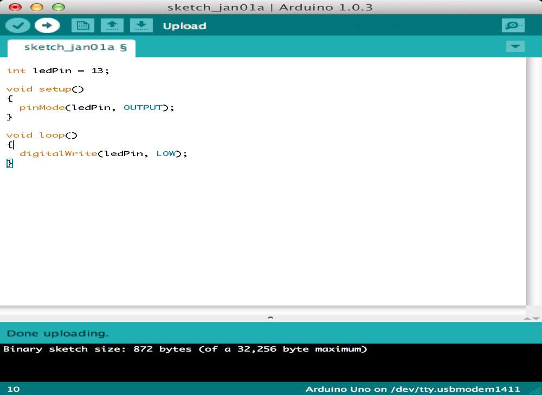Minimize window with yellow button
Image resolution: width=542 pixels, height=395 pixels.
[37, 7]
